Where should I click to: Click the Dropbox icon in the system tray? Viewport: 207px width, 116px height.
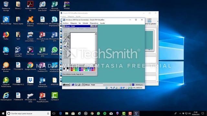(x=183, y=113)
